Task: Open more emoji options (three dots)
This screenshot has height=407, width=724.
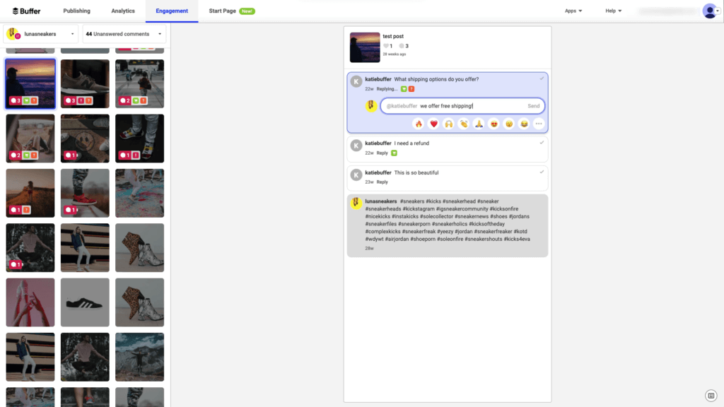Action: [539, 124]
